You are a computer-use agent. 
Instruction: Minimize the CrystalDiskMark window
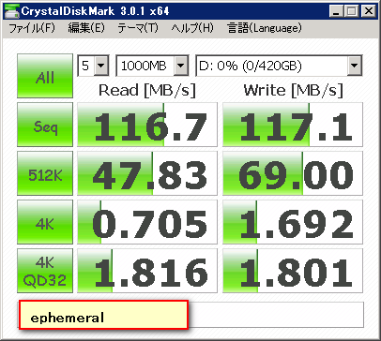click(x=336, y=11)
